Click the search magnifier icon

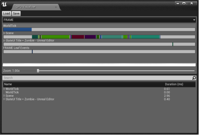(194, 78)
